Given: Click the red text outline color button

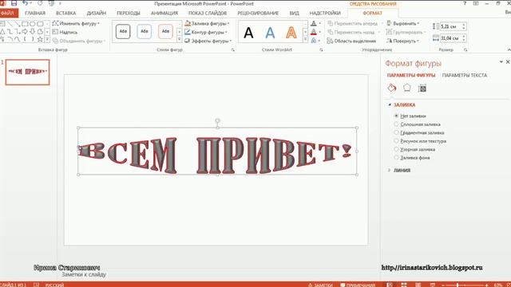Looking at the screenshot, I should 314,32.
